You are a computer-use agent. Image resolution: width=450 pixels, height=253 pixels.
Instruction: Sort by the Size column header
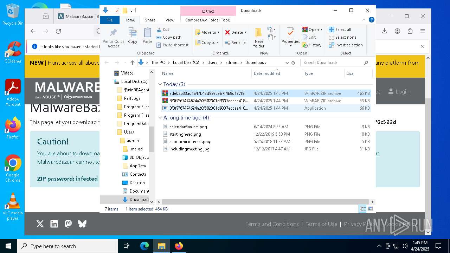(358, 73)
